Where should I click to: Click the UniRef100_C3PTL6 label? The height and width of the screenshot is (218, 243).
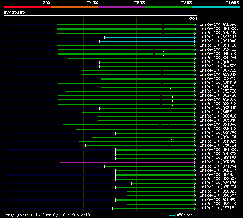pos(218,83)
